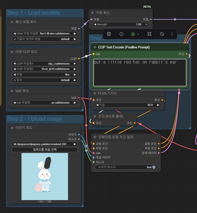The width and height of the screenshot is (197, 213).
Task: Click the rabbit image preview thumbnail
Action: point(45,177)
